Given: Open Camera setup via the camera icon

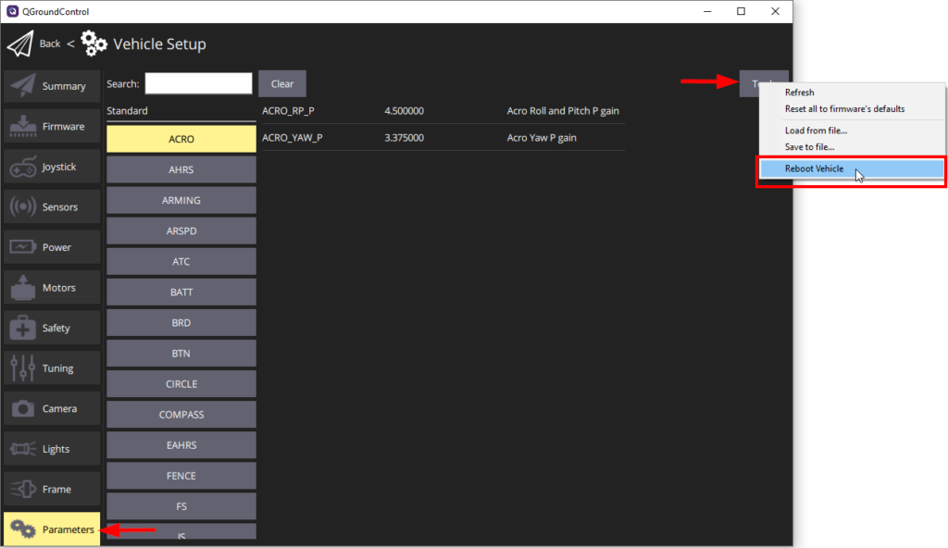Looking at the screenshot, I should (22, 407).
